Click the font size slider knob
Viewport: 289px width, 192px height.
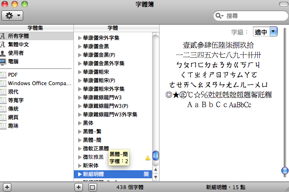[x=285, y=171]
